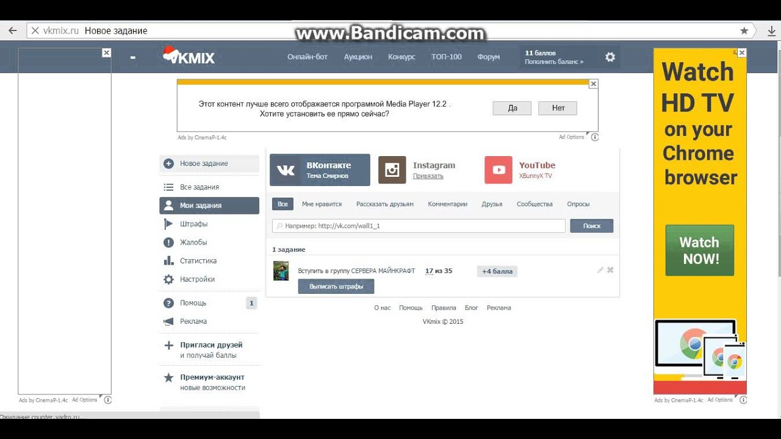Click Вступить в группу СЕРВЕРА МАЙНКРАФТ task
Viewport: 781px width, 439px height.
(356, 271)
